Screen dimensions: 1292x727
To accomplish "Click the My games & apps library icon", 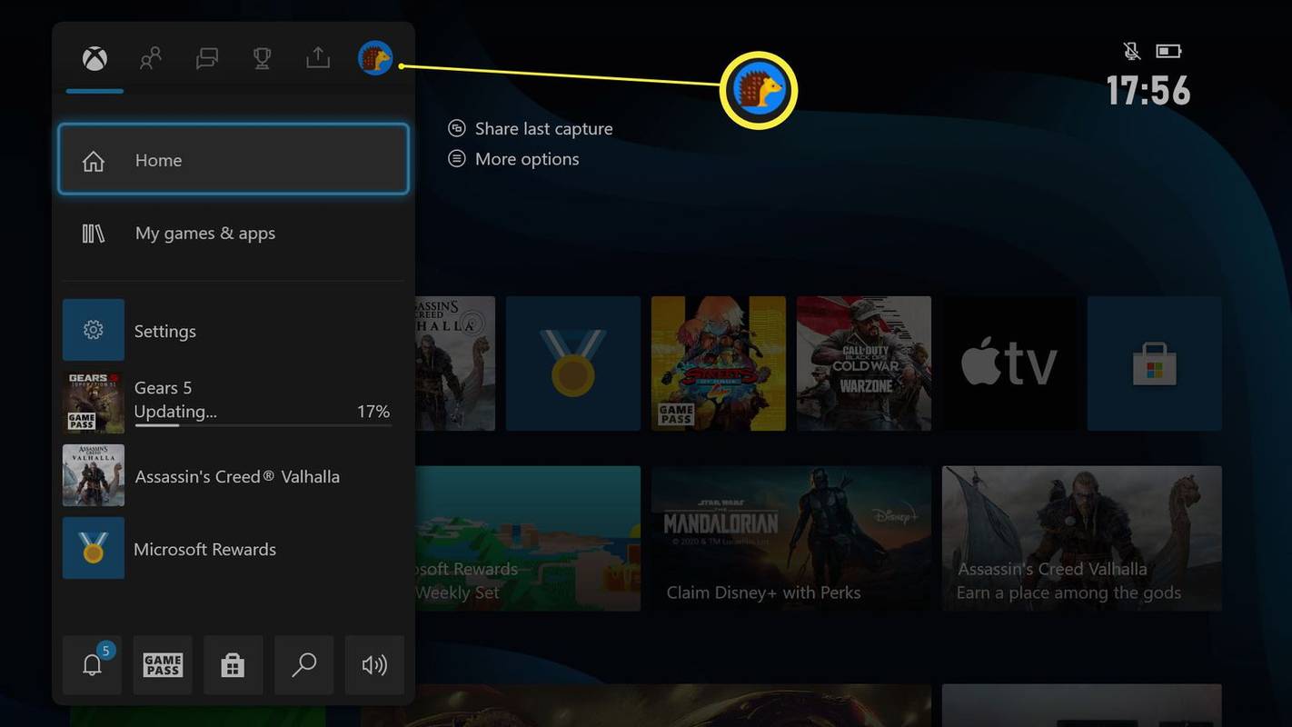I will tap(94, 234).
